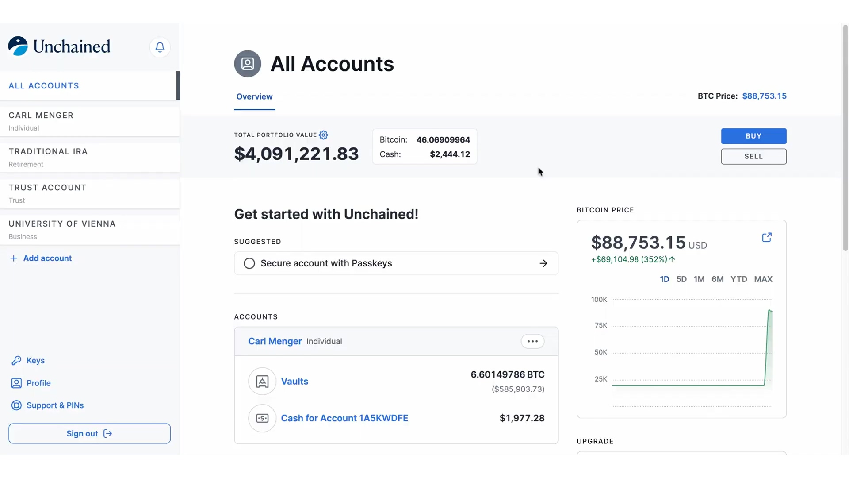This screenshot has width=849, height=478.
Task: Switch to the Overview tab
Action: (x=254, y=96)
